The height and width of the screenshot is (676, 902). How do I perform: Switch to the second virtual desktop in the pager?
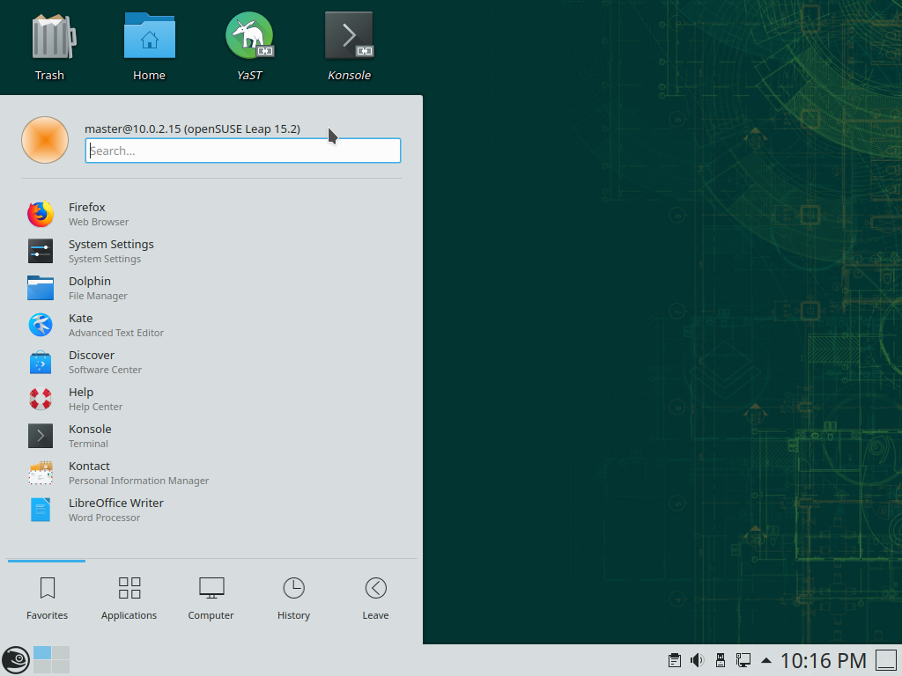61,652
